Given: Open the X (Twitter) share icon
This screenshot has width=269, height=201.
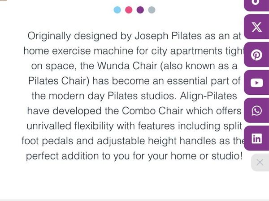Looking at the screenshot, I should (x=256, y=27).
